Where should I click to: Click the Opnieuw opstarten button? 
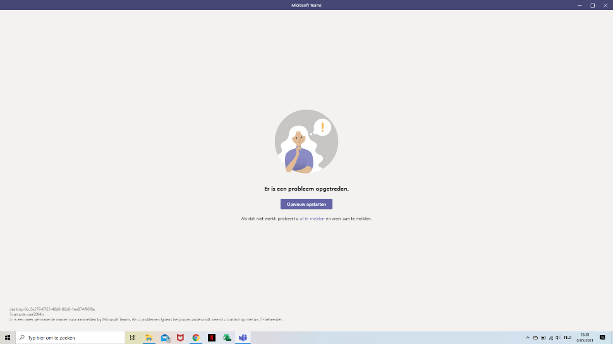[306, 204]
